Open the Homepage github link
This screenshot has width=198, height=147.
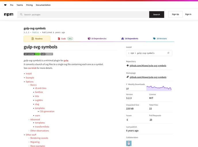(148, 77)
